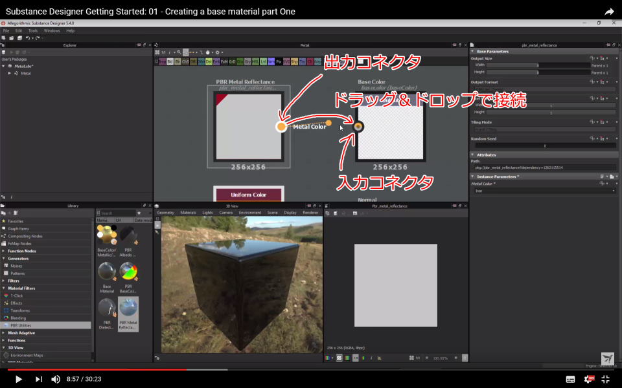Add a Pixel Processor (Pix) node
The image size is (622, 388).
coord(279,62)
